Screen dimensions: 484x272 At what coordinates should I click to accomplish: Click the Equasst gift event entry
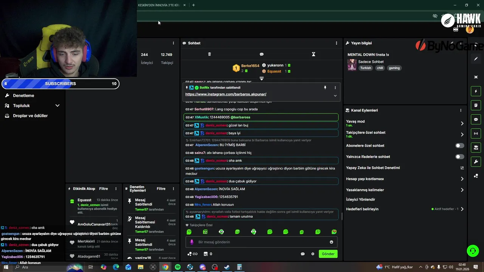pyautogui.click(x=94, y=206)
